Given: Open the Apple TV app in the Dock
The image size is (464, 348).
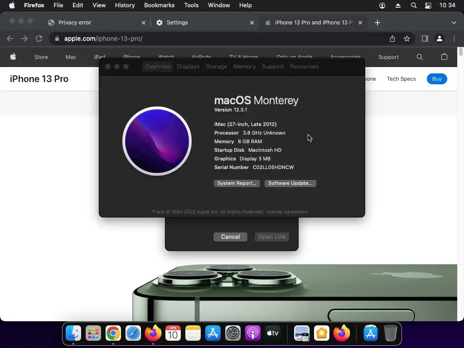Looking at the screenshot, I should click(x=272, y=333).
